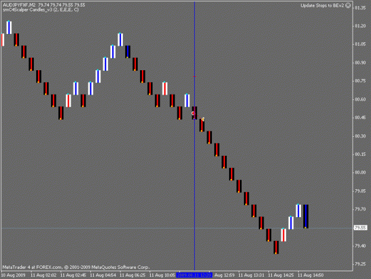This screenshot has height=279, width=371.
Task: Click the '11 Aug 14:50' time axis label
Action: pyautogui.click(x=310, y=275)
